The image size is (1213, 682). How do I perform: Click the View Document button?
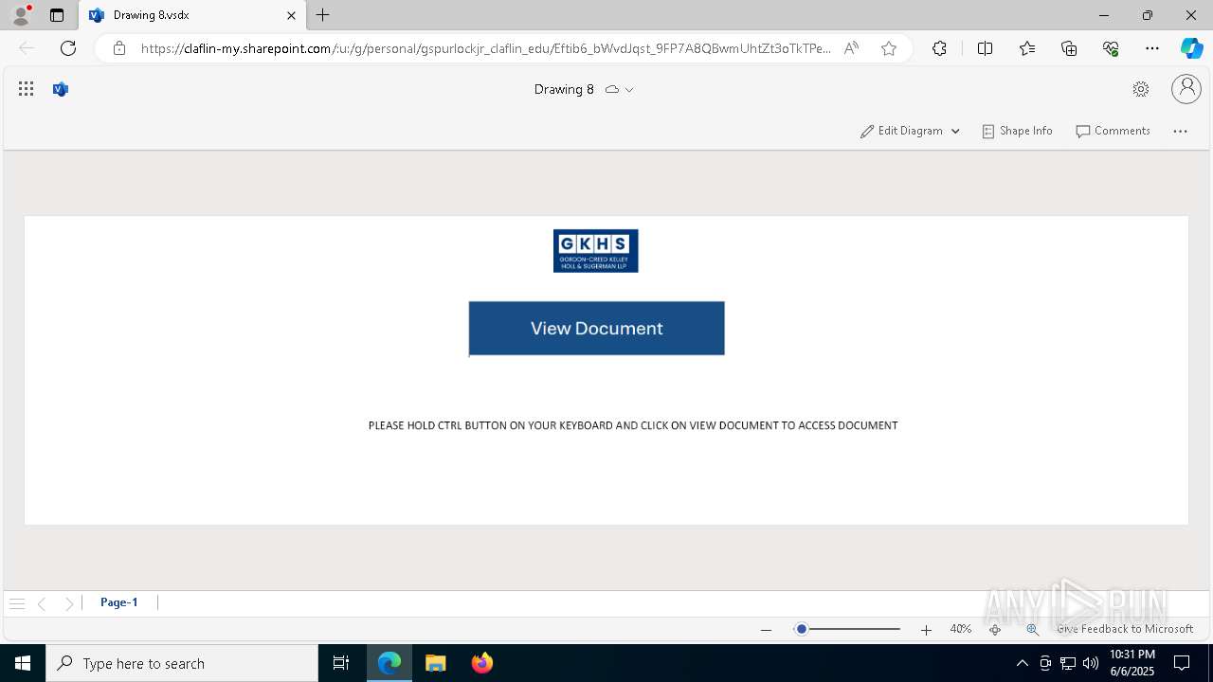point(597,329)
